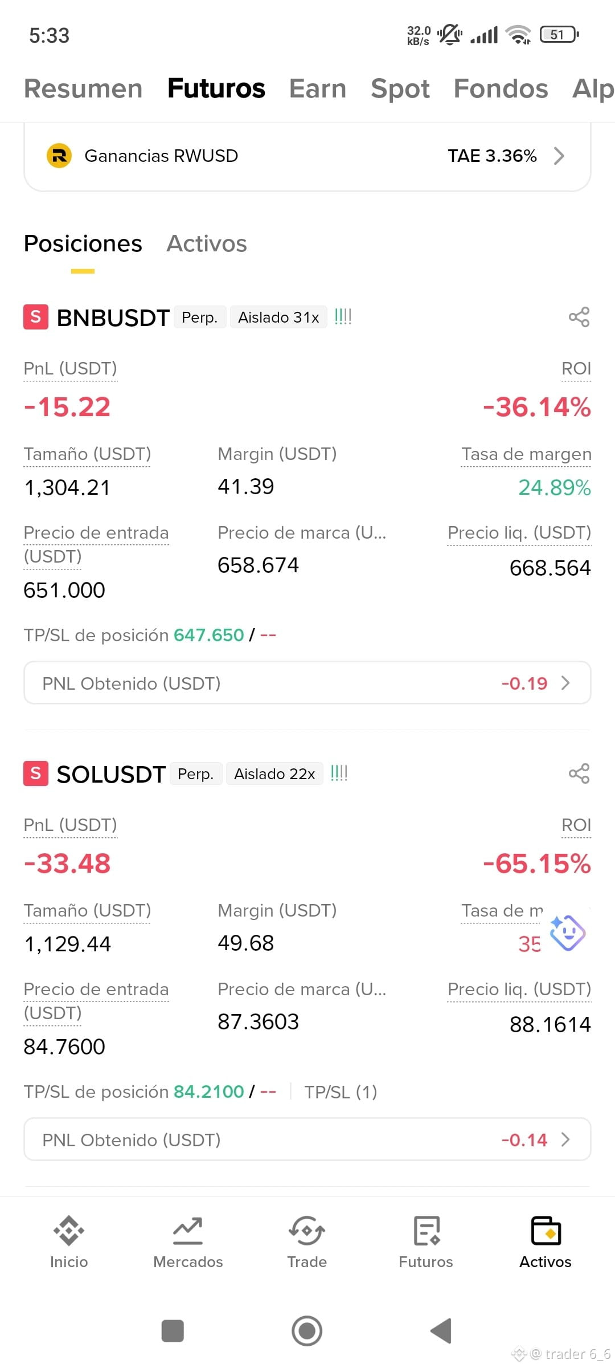Expand the Ganancias RWUSD chevron

(x=559, y=156)
